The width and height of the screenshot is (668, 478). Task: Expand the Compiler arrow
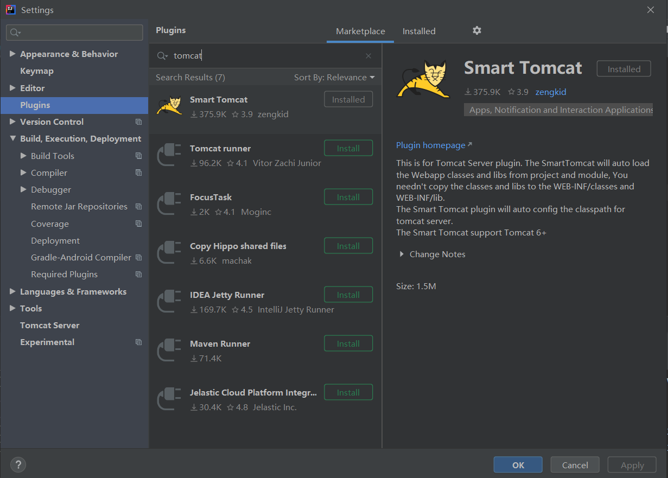(x=23, y=173)
